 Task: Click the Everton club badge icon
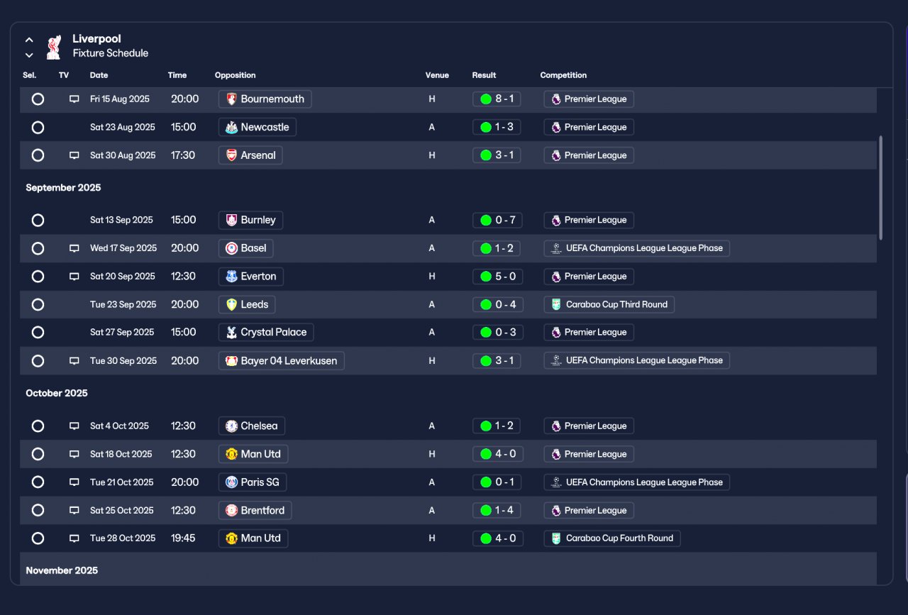coord(231,277)
